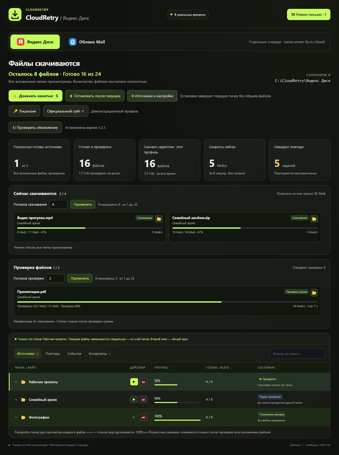Open folder for Презентация.pdf
339x455 pixels.
[x=314, y=293]
